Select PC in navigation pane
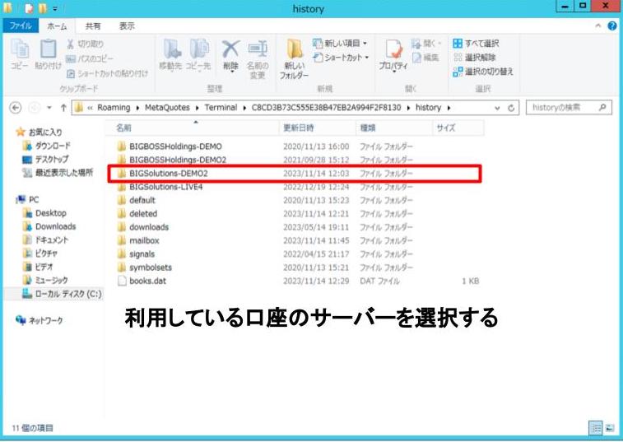623x442 pixels. click(x=27, y=199)
